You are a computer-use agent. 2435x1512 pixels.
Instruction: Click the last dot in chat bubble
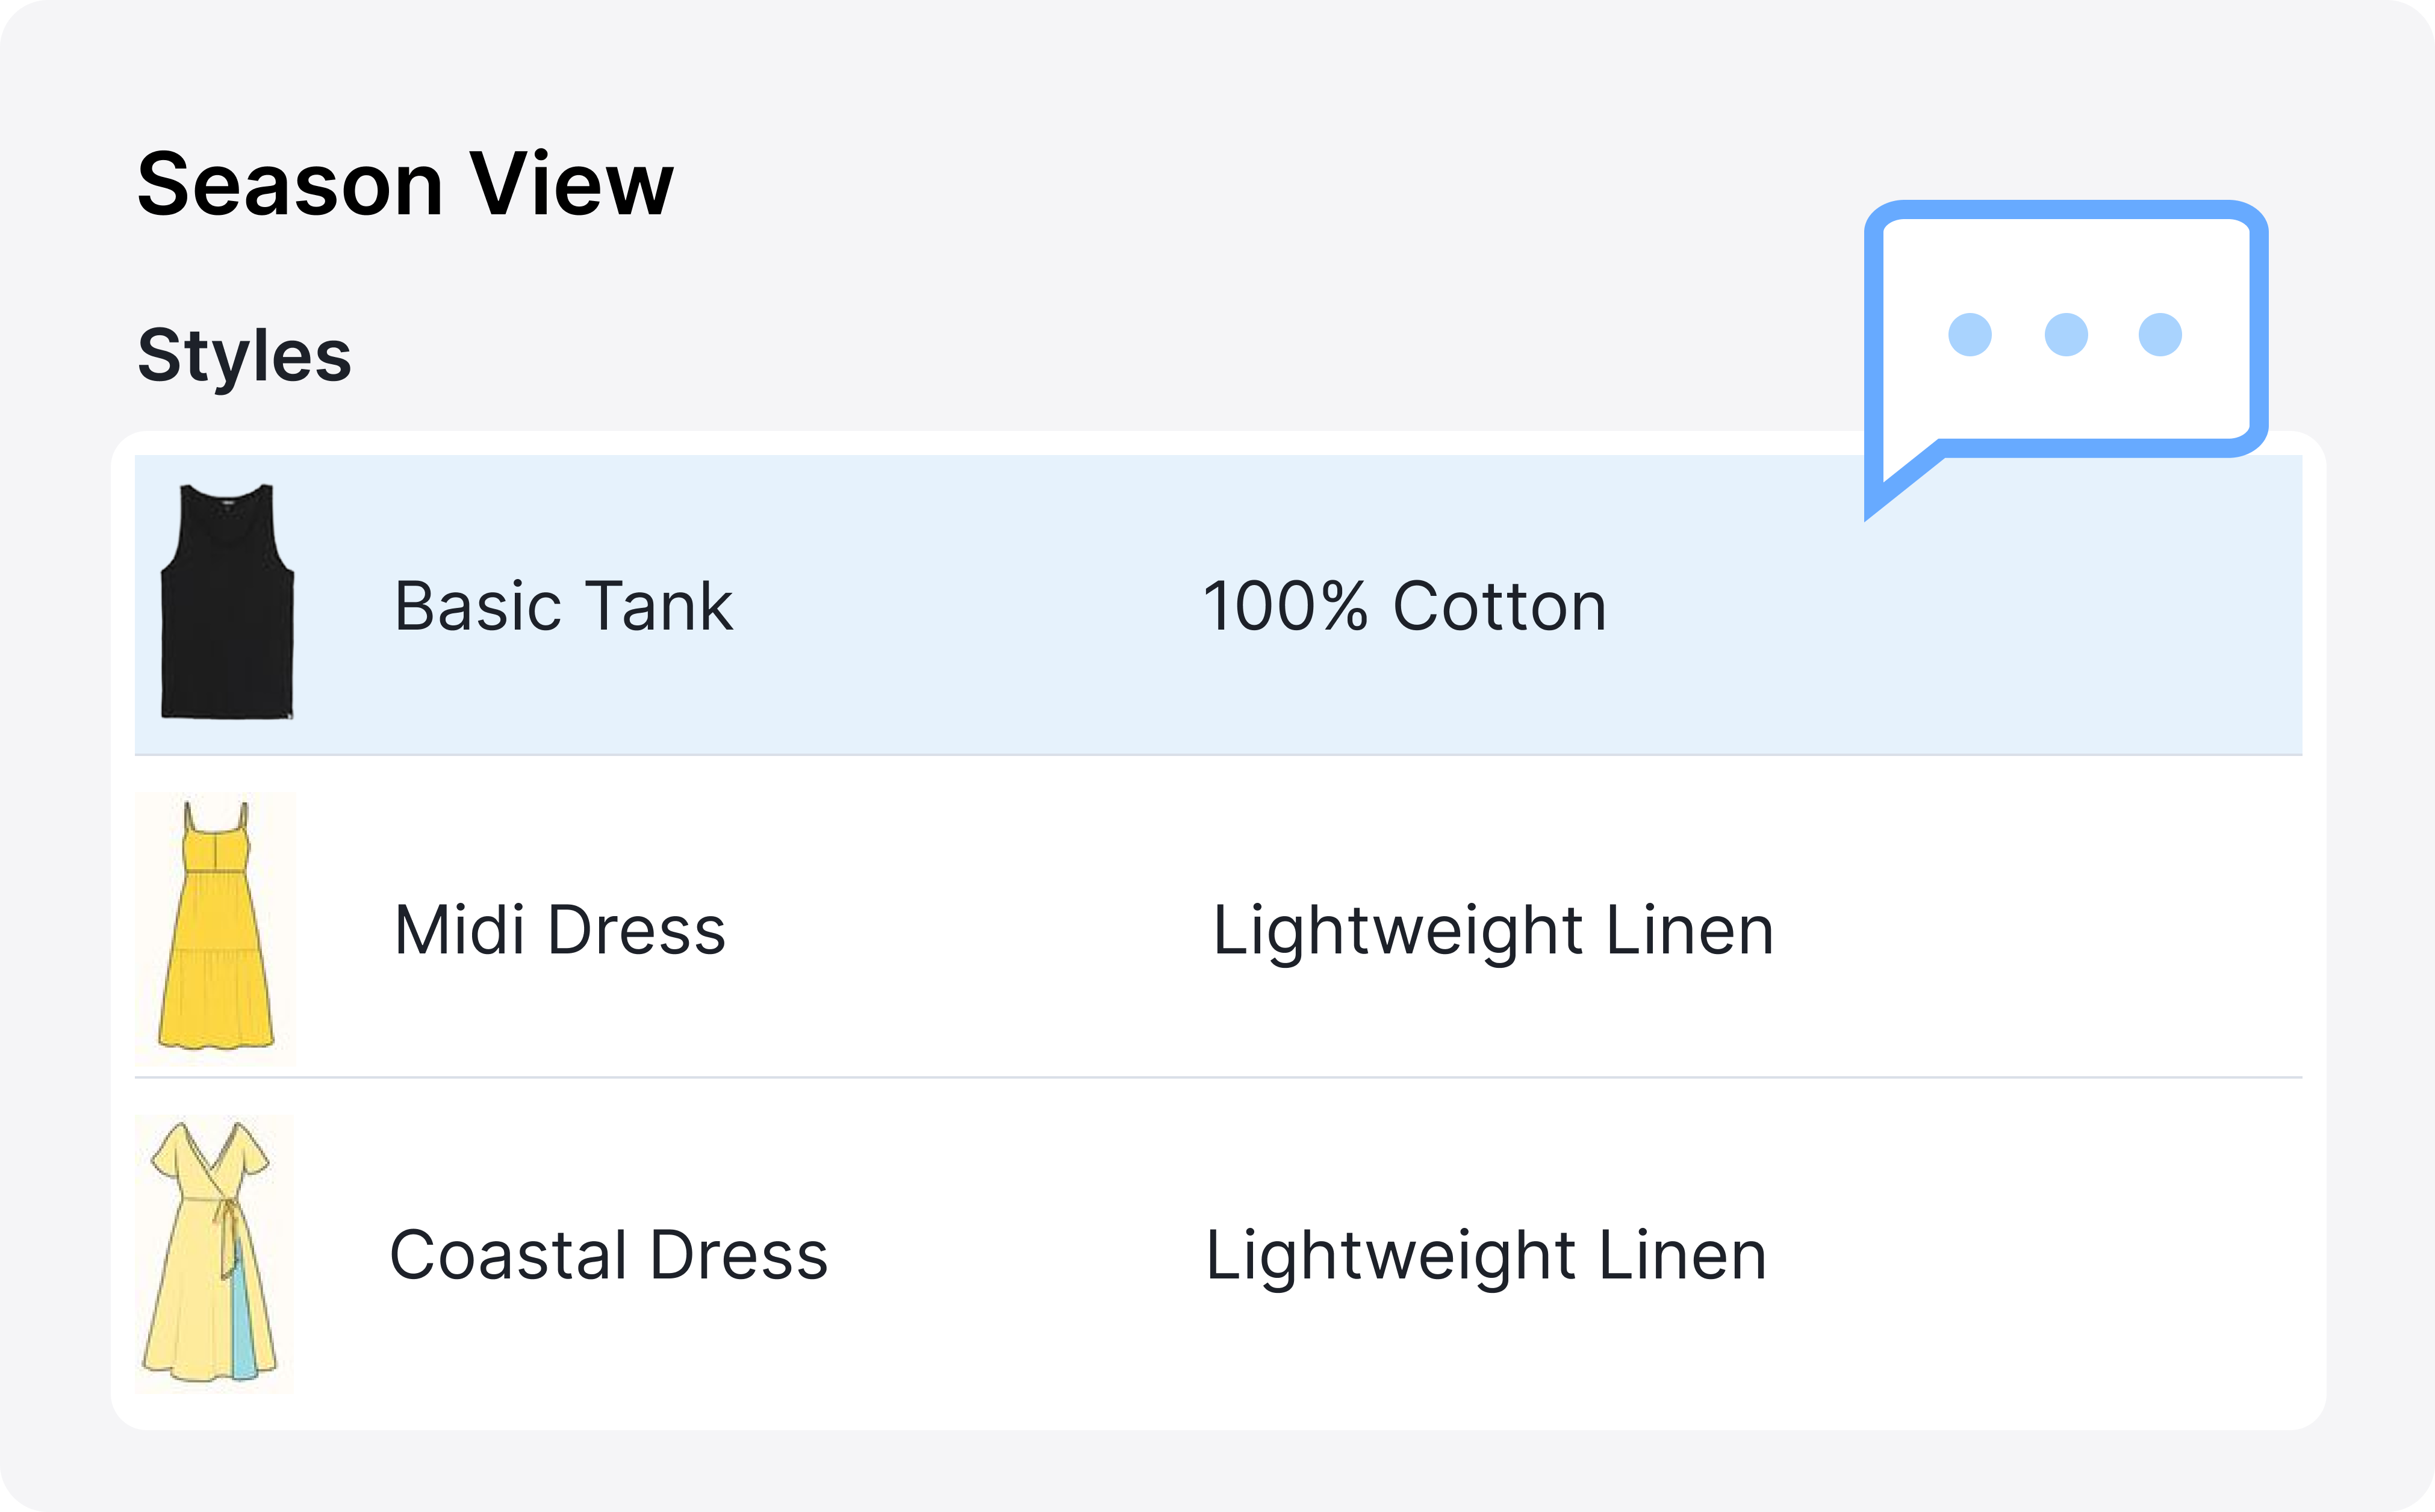tap(2160, 334)
